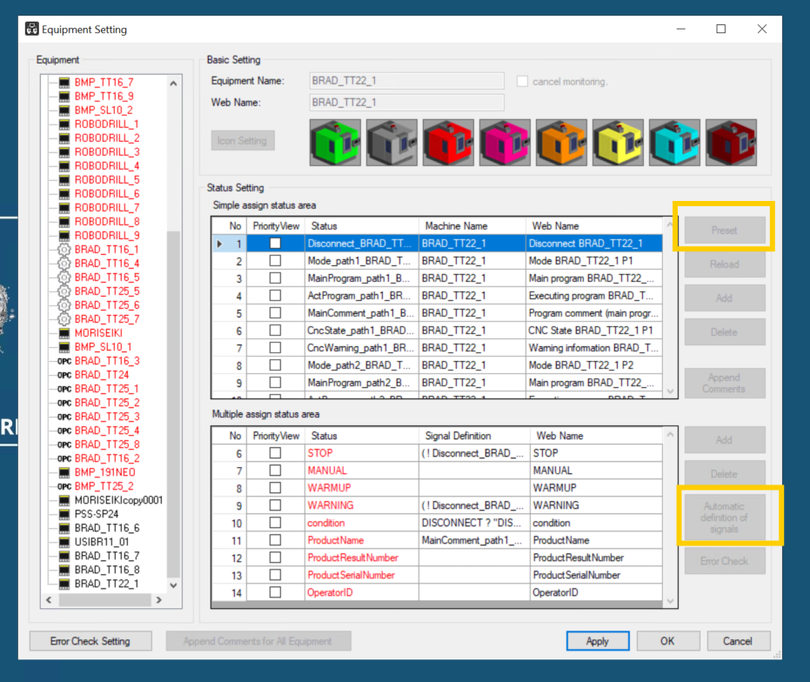Image resolution: width=810 pixels, height=682 pixels.
Task: Pick the bright red machine icon
Action: tap(448, 143)
